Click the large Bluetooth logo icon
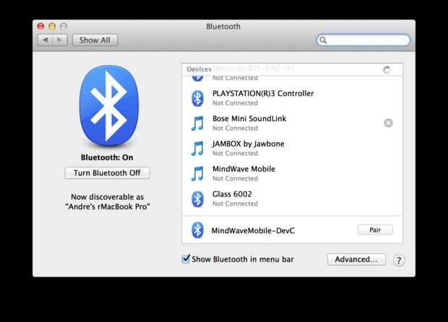Image resolution: width=448 pixels, height=322 pixels. (109, 105)
